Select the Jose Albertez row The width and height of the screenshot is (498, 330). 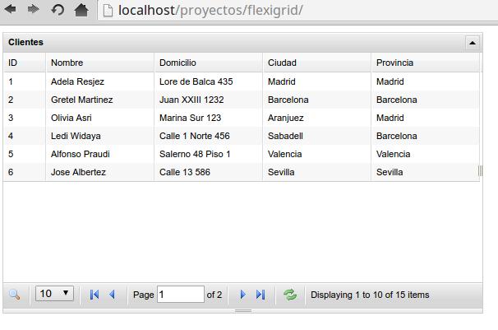click(78, 172)
